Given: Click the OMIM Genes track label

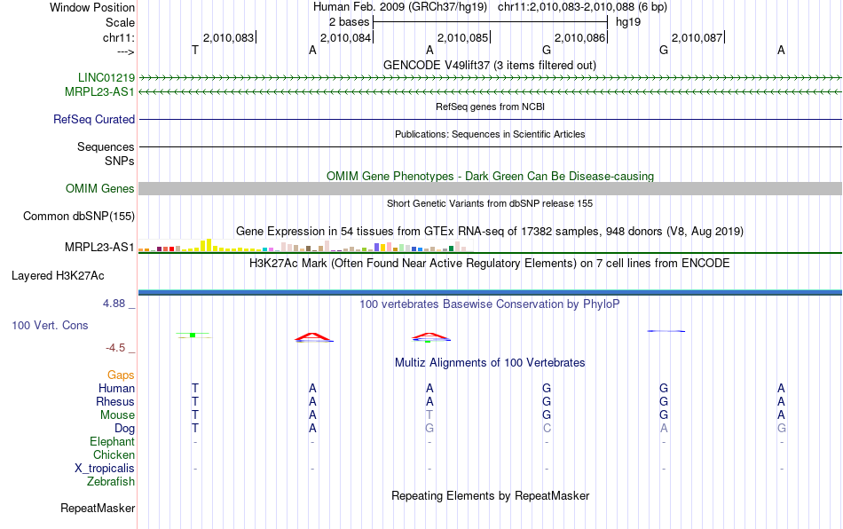Looking at the screenshot, I should [100, 189].
